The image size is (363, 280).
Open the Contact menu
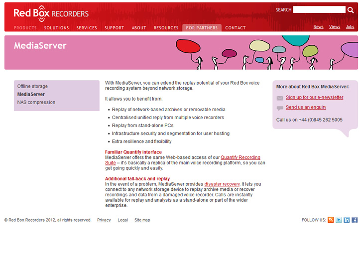click(236, 28)
